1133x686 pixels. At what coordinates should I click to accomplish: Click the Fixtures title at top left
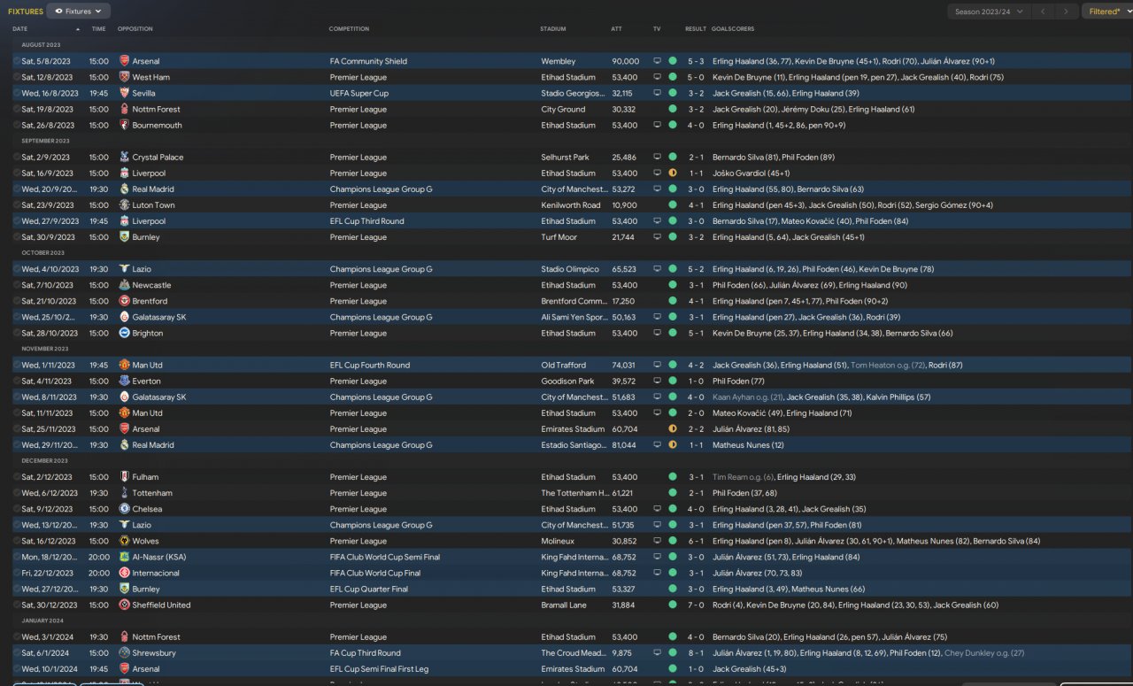26,12
